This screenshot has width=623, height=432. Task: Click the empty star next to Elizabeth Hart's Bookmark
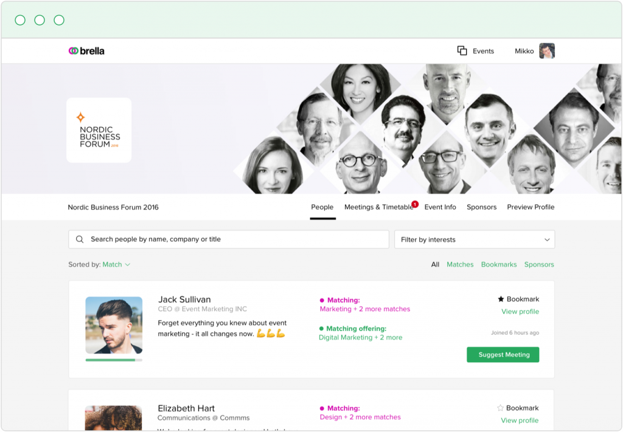point(500,408)
